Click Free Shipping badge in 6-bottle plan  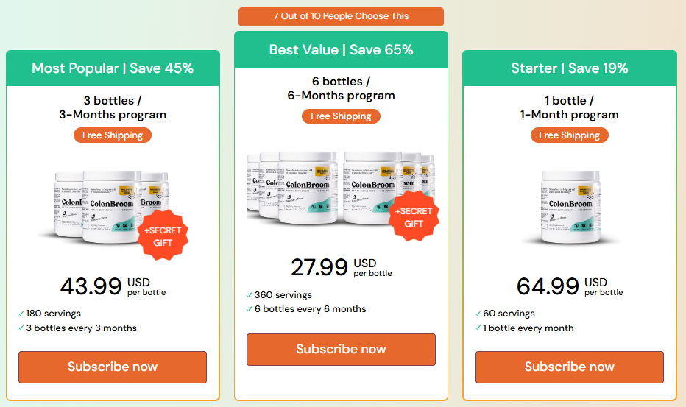pyautogui.click(x=341, y=116)
